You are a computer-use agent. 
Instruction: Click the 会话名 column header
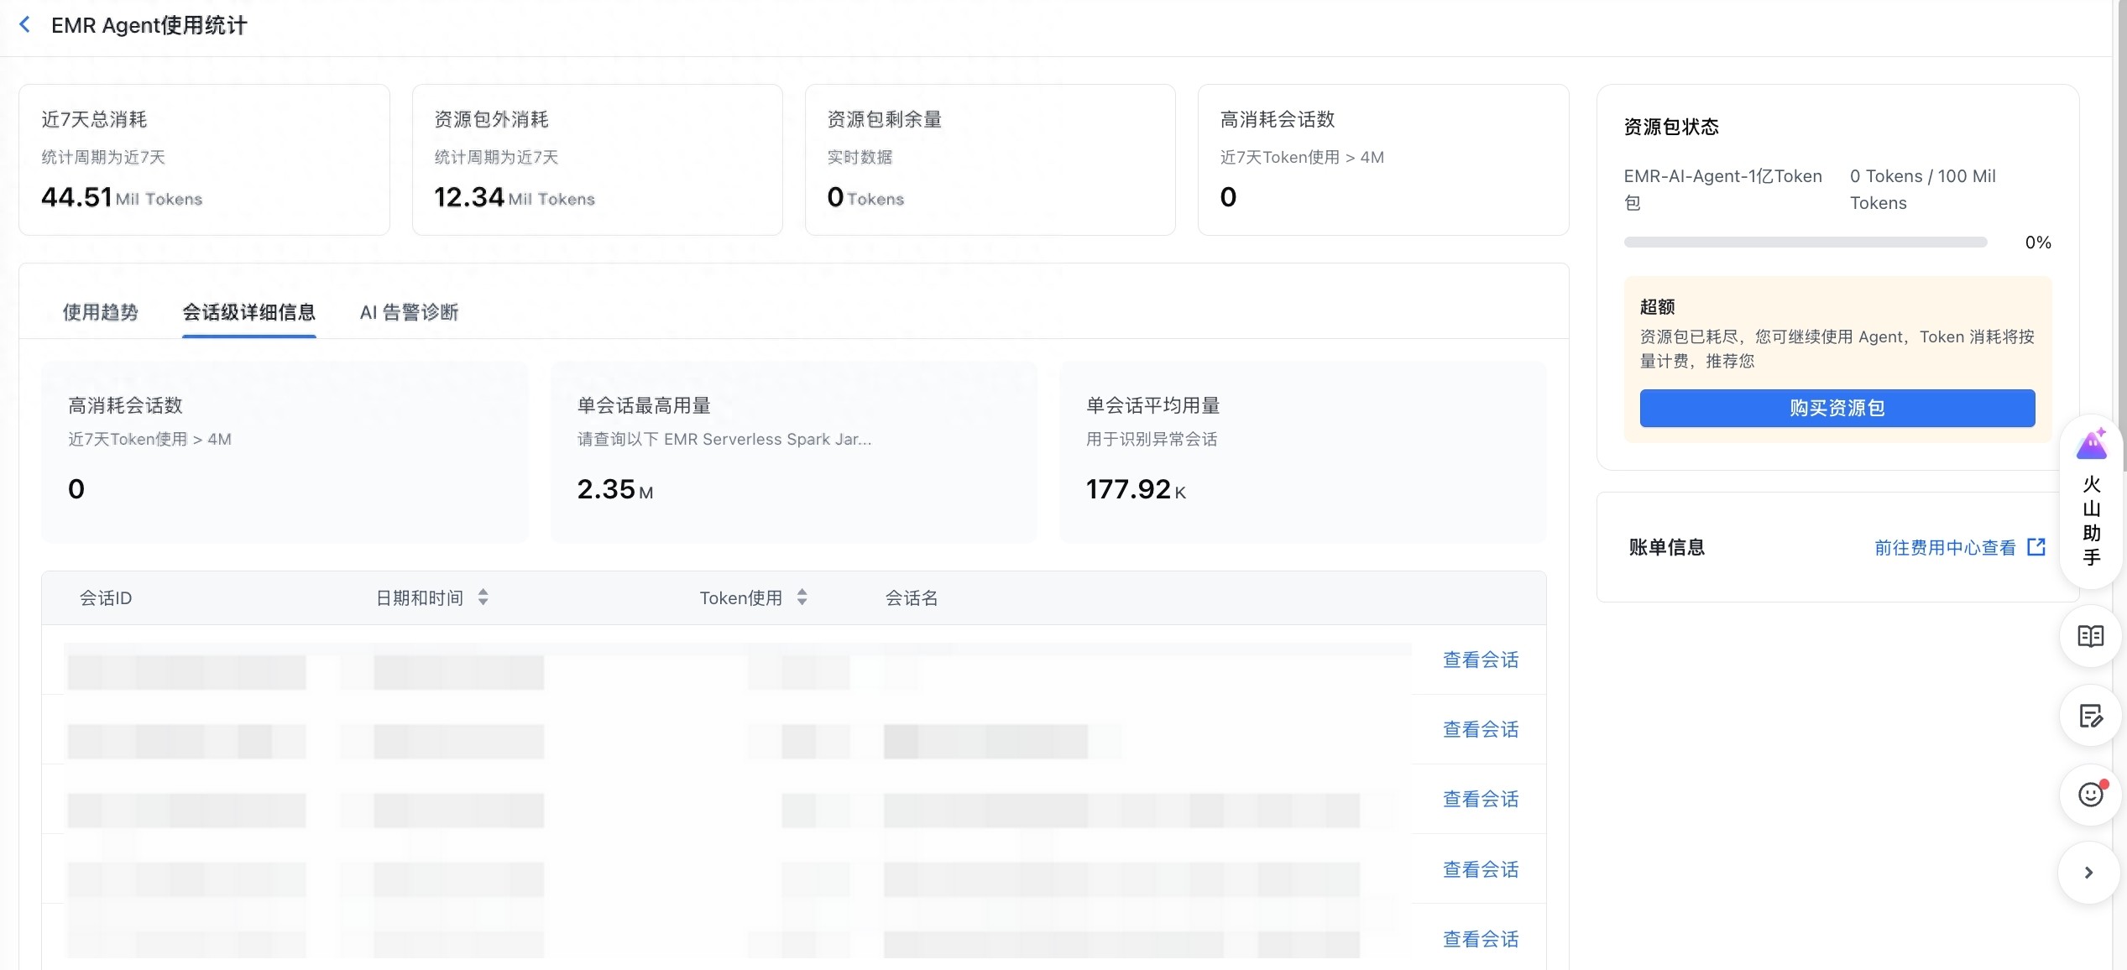click(x=912, y=597)
